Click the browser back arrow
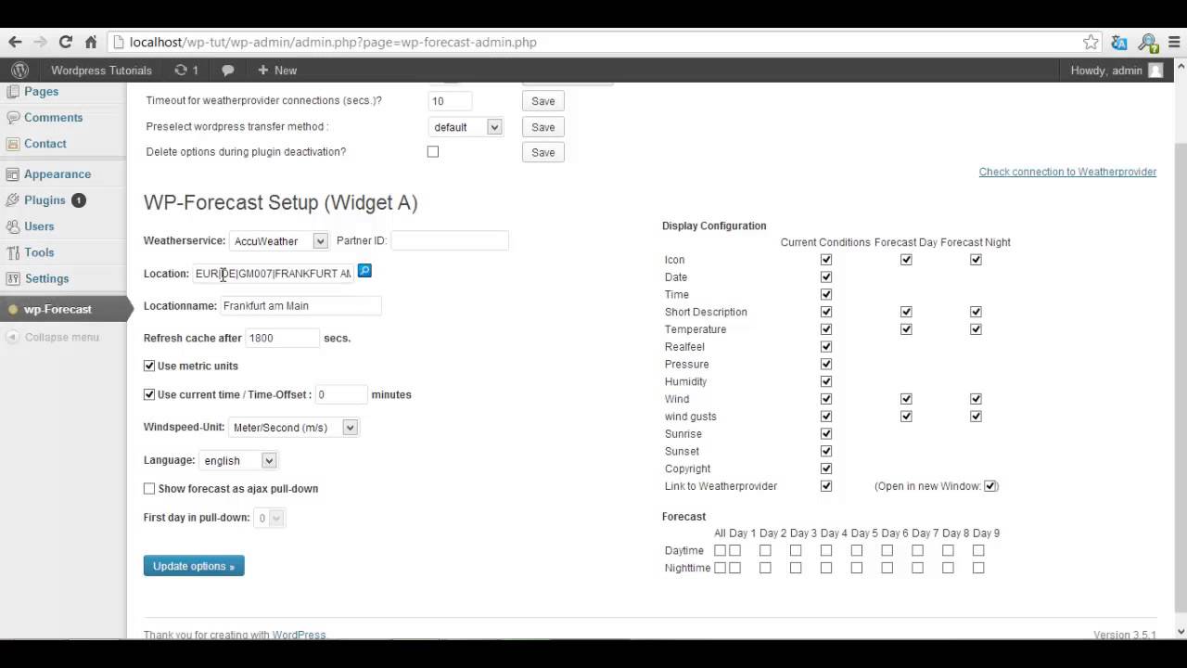Image resolution: width=1187 pixels, height=668 pixels. (15, 42)
